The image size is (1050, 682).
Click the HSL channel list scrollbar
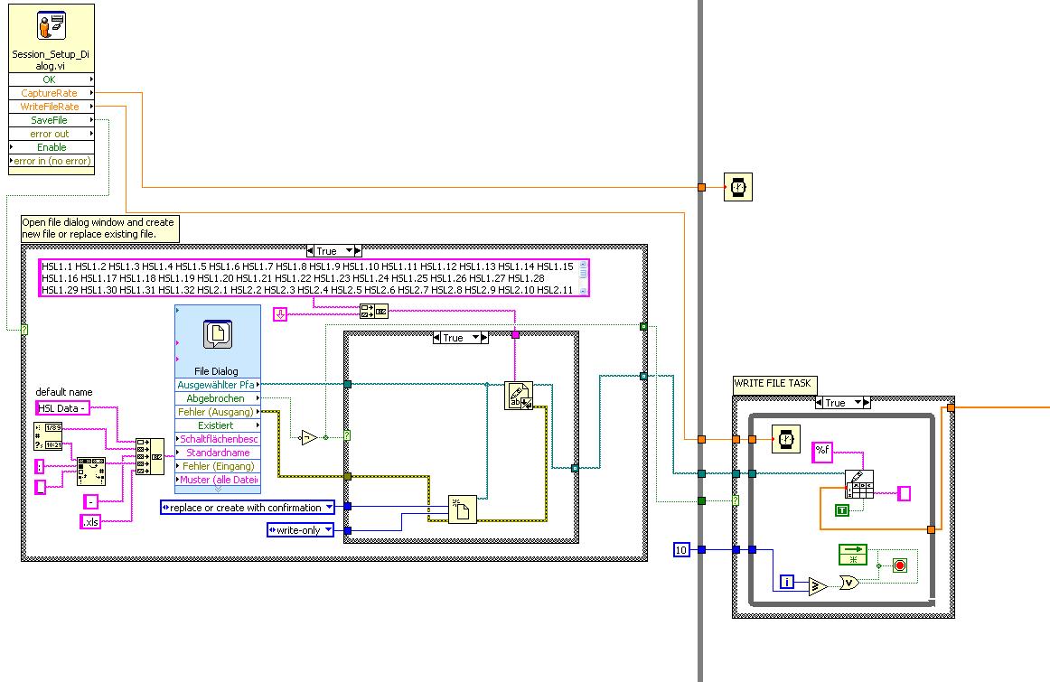click(x=583, y=277)
